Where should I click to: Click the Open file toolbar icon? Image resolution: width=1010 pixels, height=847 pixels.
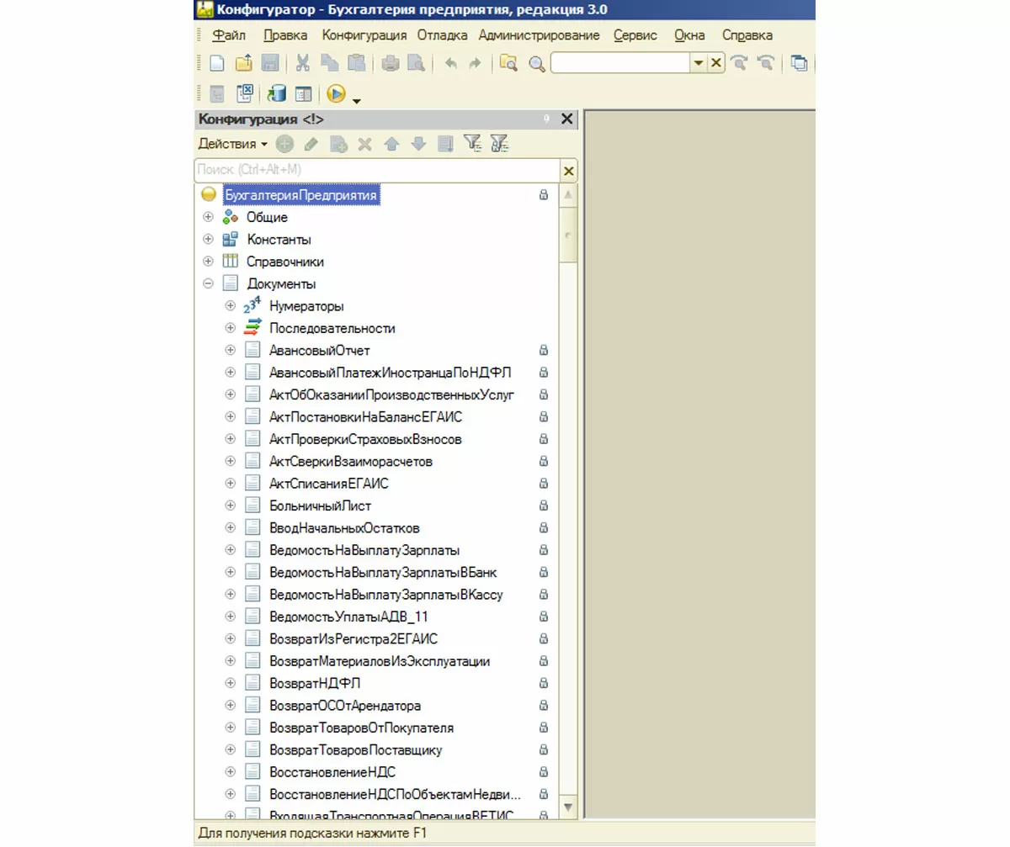(x=243, y=63)
